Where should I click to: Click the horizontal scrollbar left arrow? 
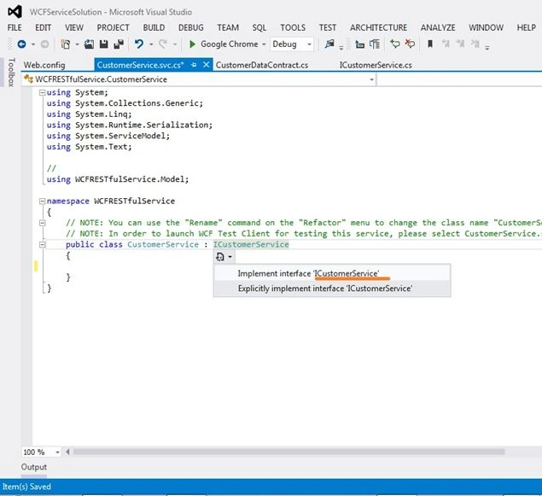(x=67, y=452)
